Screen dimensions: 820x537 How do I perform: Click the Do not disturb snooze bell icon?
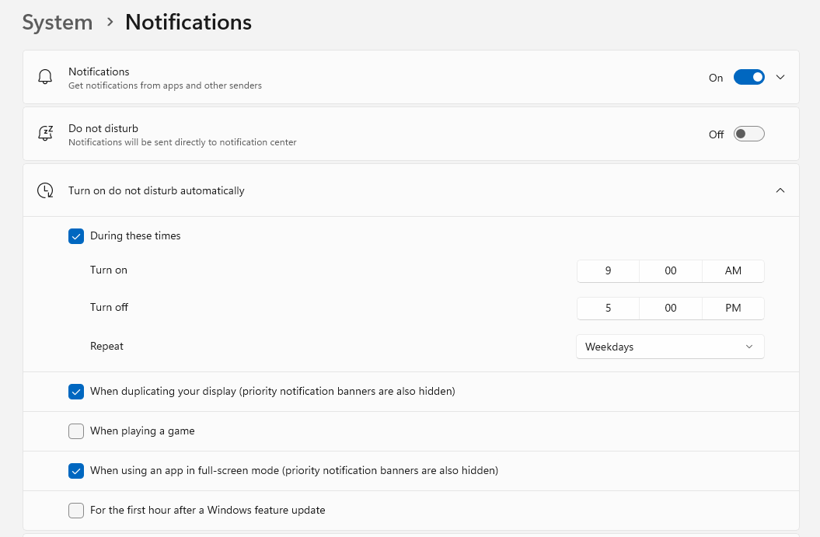[46, 134]
